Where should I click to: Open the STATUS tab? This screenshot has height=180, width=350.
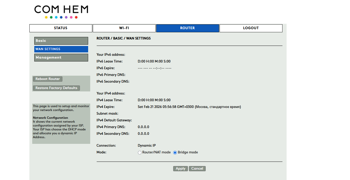61,28
